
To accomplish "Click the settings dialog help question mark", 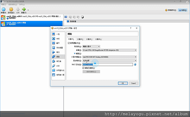I will click(x=130, y=28).
